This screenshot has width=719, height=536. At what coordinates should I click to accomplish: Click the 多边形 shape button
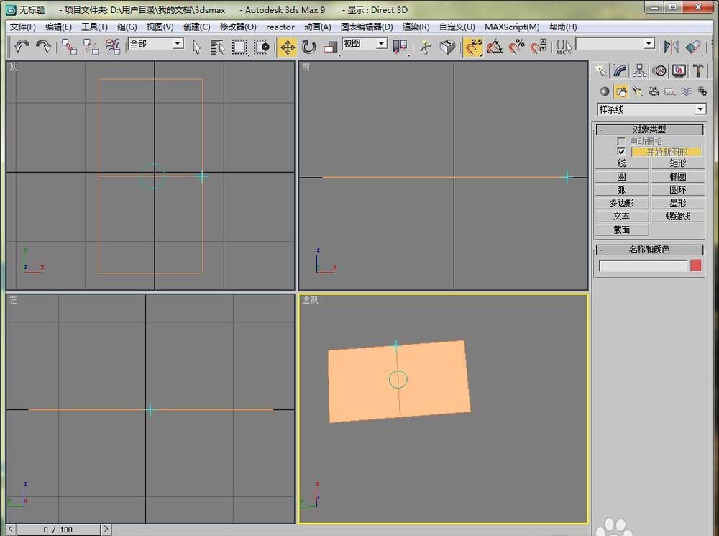click(x=622, y=204)
